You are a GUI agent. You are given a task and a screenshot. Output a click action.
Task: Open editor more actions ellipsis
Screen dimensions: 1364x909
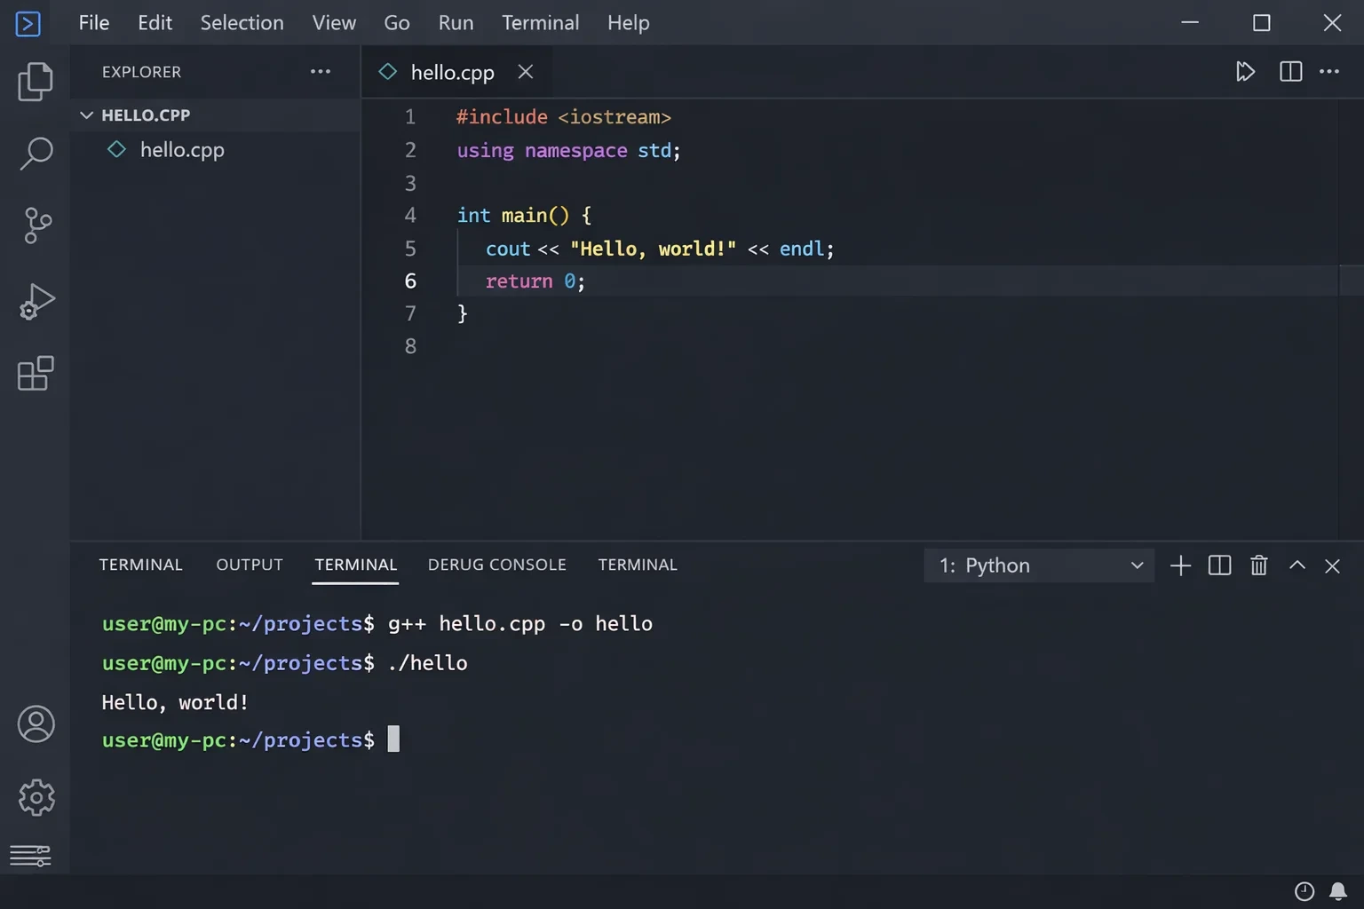coord(1329,72)
